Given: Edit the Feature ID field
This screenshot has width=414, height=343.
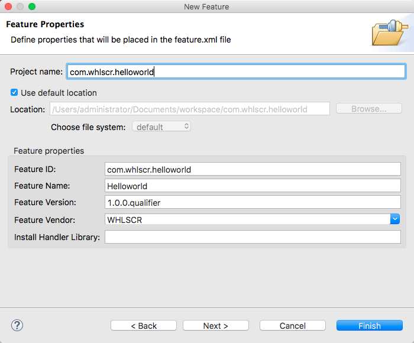Looking at the screenshot, I should pos(253,169).
